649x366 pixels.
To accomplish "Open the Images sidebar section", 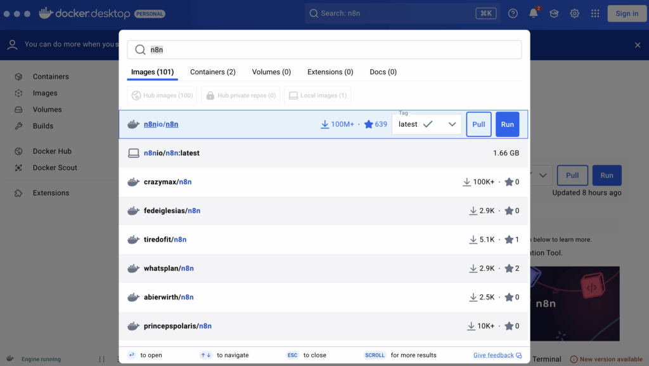I will click(x=45, y=93).
